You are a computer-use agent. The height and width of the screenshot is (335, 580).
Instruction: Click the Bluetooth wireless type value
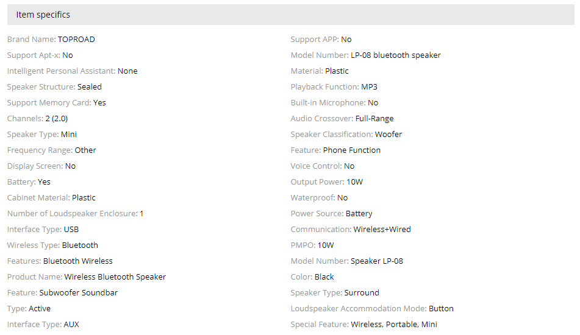tap(80, 245)
